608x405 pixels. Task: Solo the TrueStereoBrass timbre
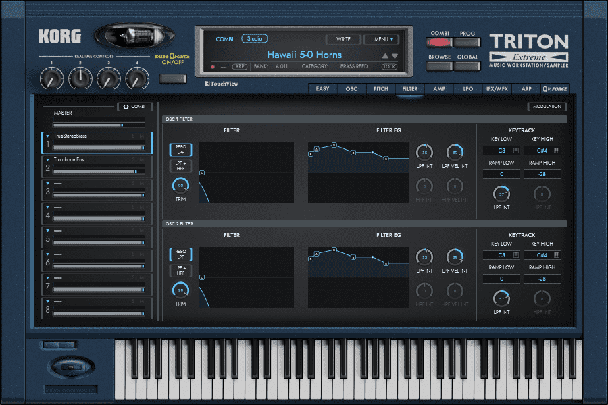tap(133, 136)
